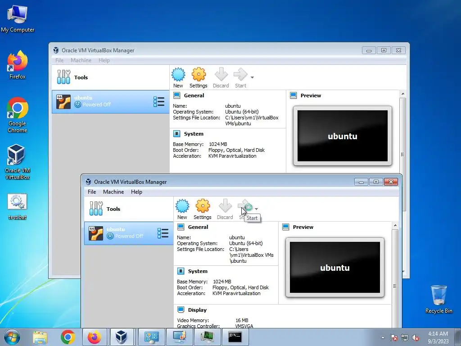Open Start dropdown arrow in back window
The width and height of the screenshot is (461, 346).
click(x=252, y=77)
